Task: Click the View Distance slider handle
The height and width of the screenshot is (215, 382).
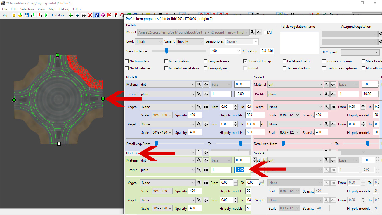Action: point(167,51)
